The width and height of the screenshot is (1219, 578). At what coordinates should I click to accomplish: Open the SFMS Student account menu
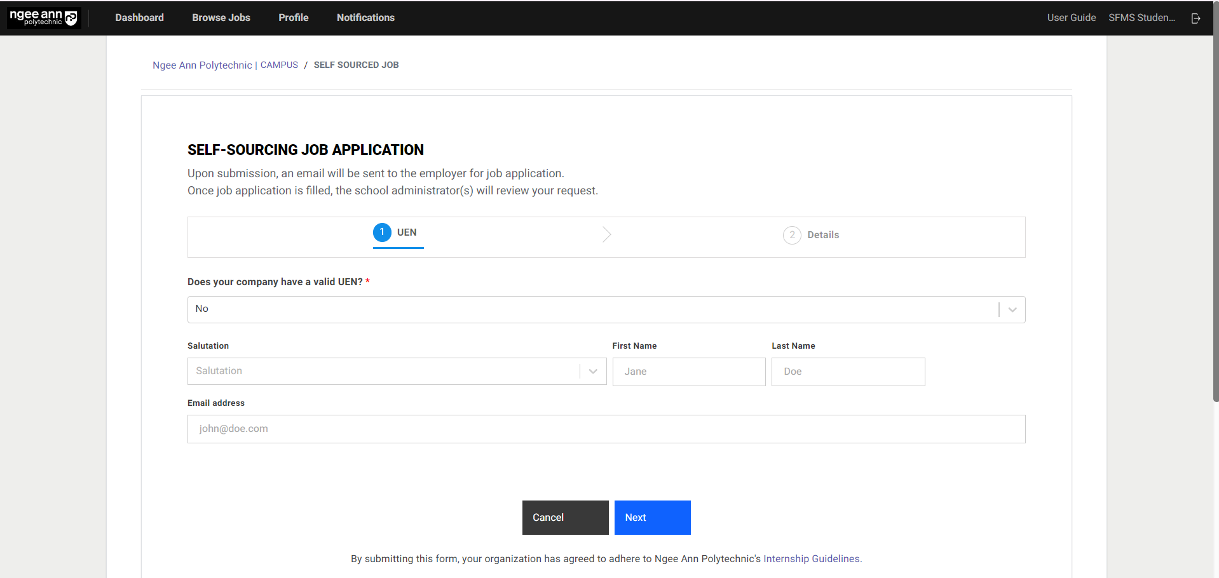tap(1141, 18)
